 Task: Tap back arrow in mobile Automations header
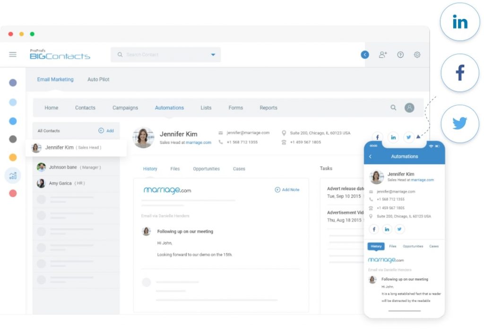371,156
